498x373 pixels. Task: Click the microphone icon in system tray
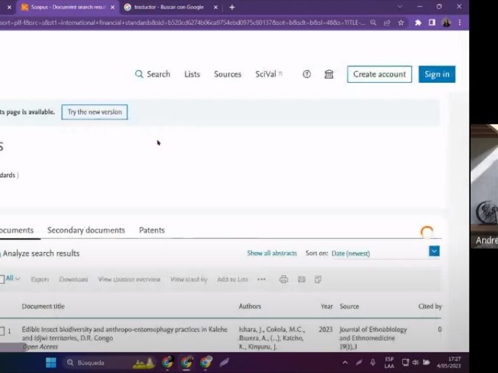click(x=373, y=362)
